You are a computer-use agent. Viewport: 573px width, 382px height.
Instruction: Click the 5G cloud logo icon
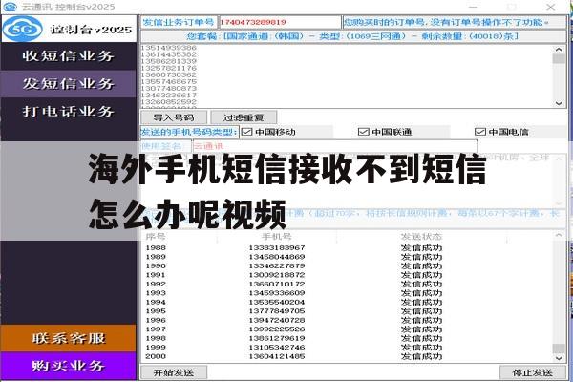[23, 29]
